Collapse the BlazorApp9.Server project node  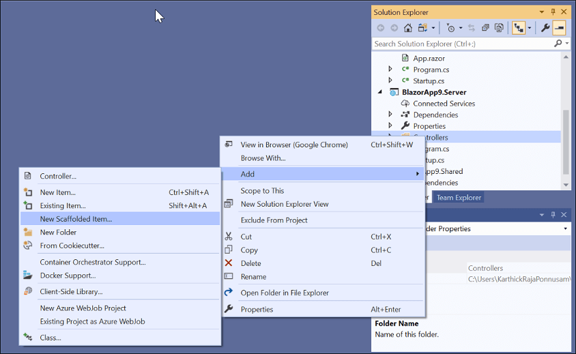380,92
